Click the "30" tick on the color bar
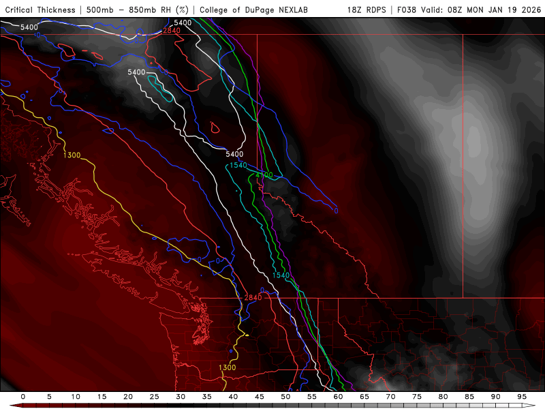This screenshot has width=545, height=409. tap(181, 397)
